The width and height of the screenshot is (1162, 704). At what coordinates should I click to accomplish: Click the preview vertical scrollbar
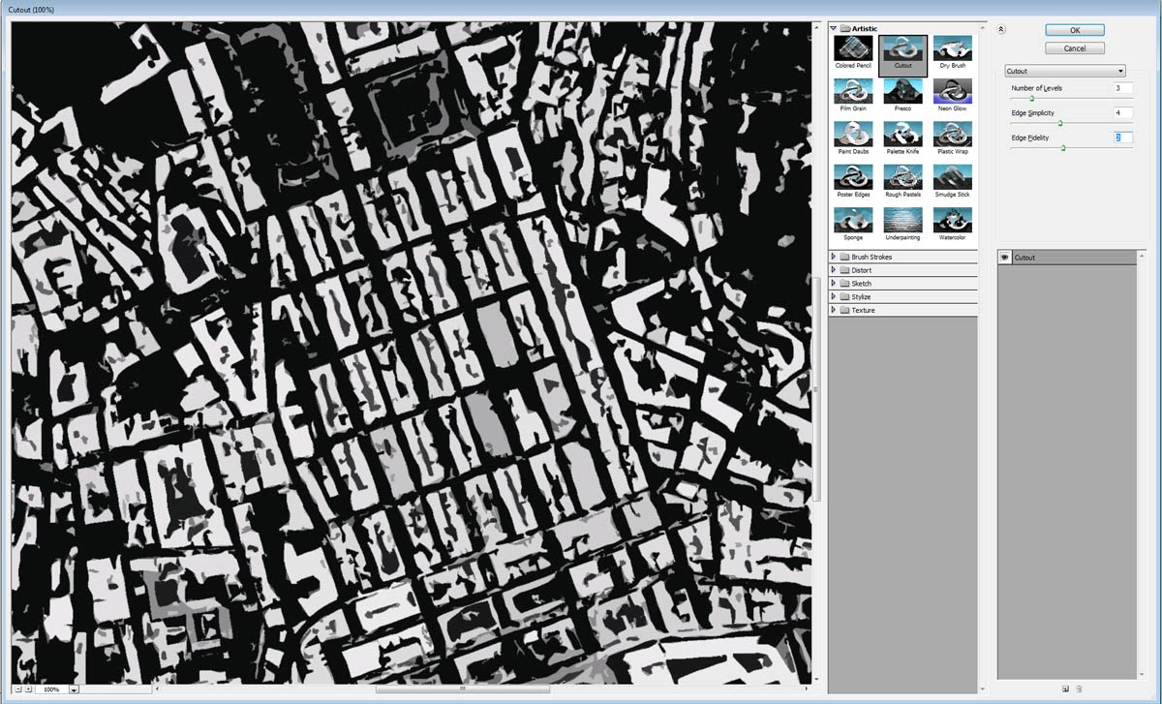pyautogui.click(x=818, y=389)
